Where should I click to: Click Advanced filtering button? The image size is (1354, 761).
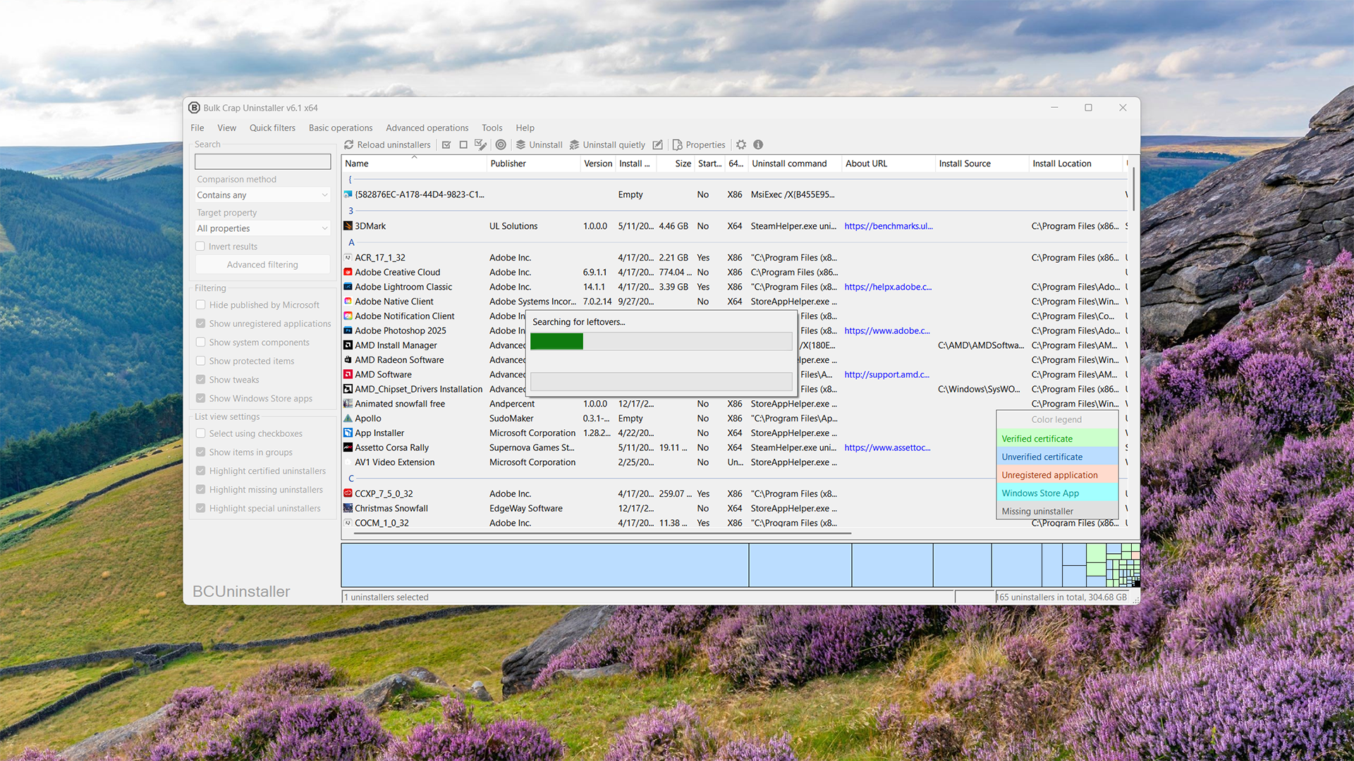point(262,264)
